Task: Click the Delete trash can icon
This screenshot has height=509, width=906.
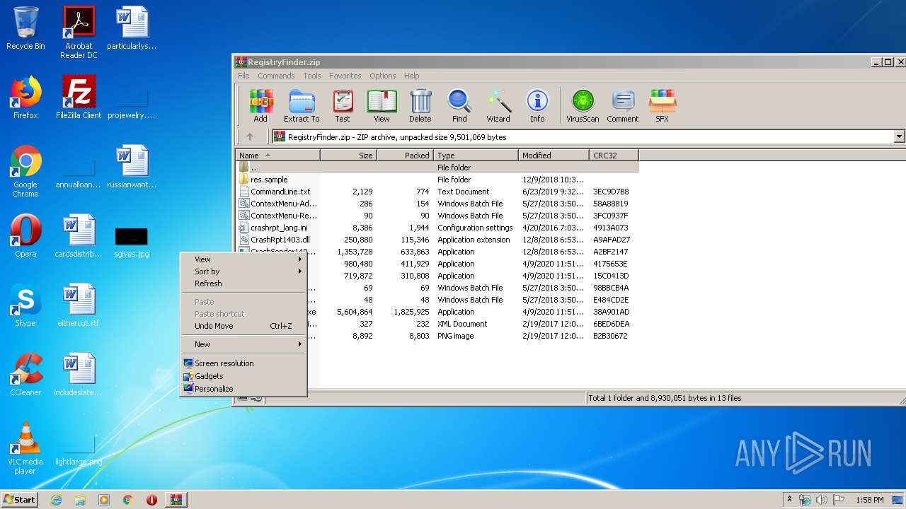Action: pyautogui.click(x=420, y=106)
